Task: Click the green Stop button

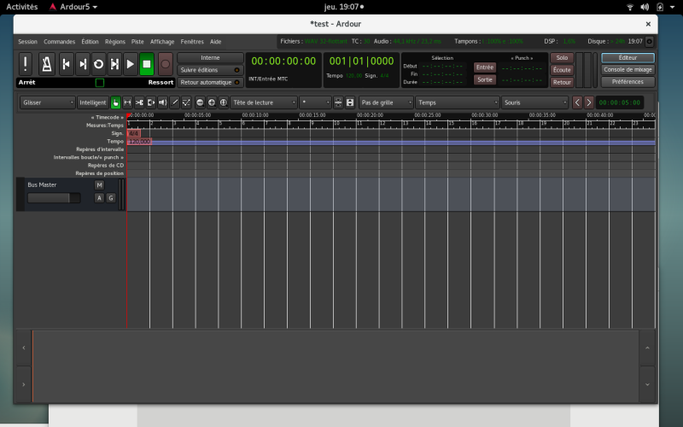Action: [147, 64]
